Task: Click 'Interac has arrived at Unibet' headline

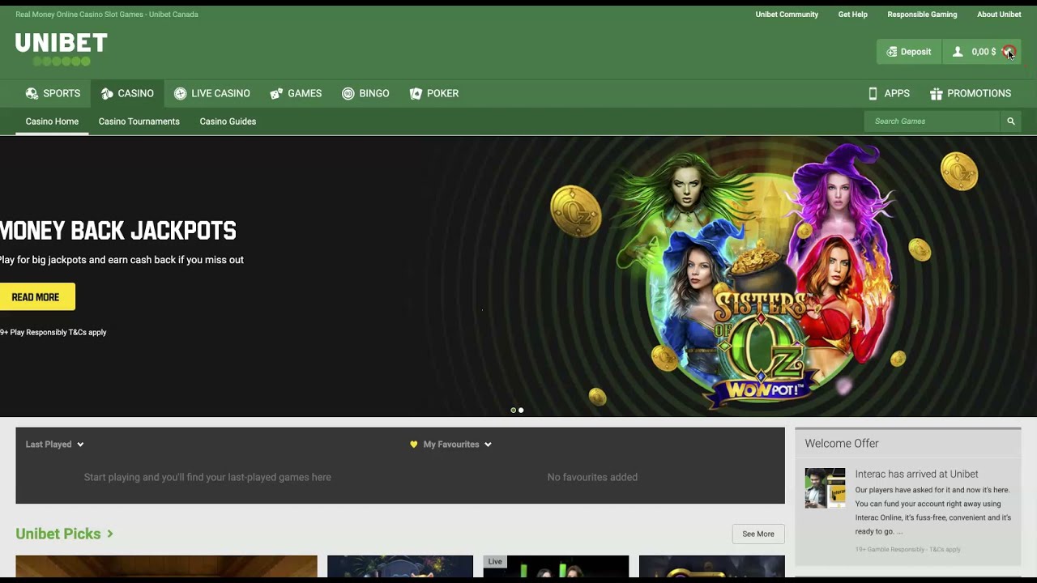Action: [916, 474]
